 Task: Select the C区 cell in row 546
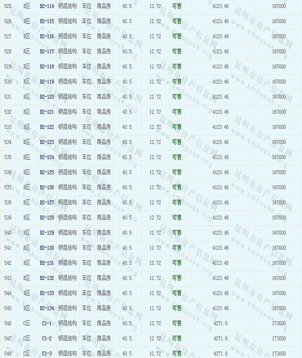tap(27, 323)
